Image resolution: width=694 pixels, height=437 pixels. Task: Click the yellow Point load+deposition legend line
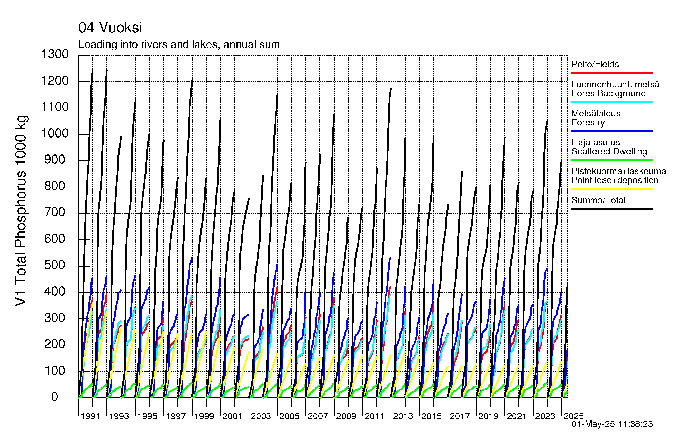click(612, 189)
